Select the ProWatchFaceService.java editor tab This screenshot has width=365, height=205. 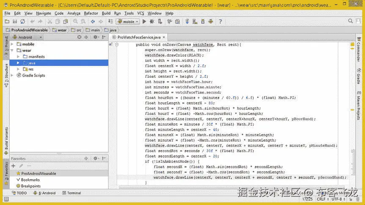pyautogui.click(x=139, y=37)
